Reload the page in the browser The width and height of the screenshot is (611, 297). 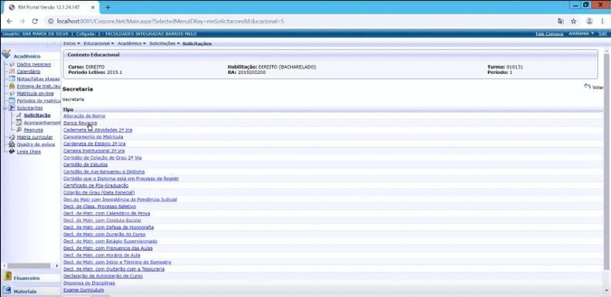click(x=35, y=21)
